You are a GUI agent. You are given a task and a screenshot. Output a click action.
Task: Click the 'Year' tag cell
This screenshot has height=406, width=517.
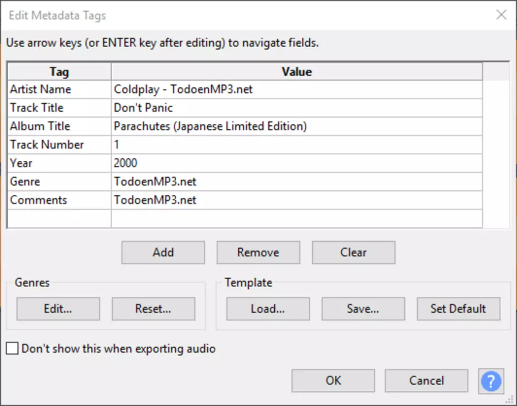click(x=59, y=163)
